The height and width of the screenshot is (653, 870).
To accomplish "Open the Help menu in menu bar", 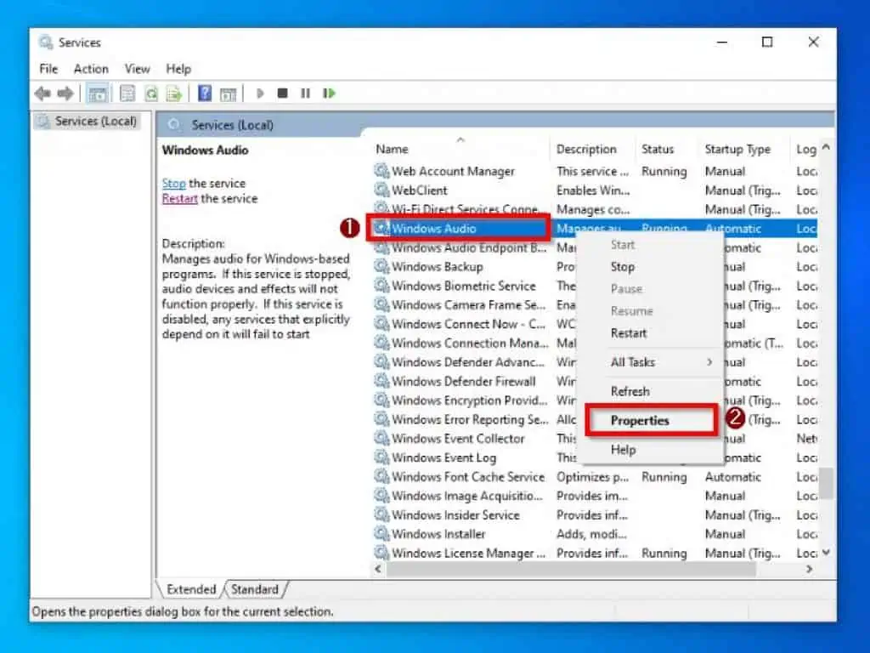I will coord(178,69).
